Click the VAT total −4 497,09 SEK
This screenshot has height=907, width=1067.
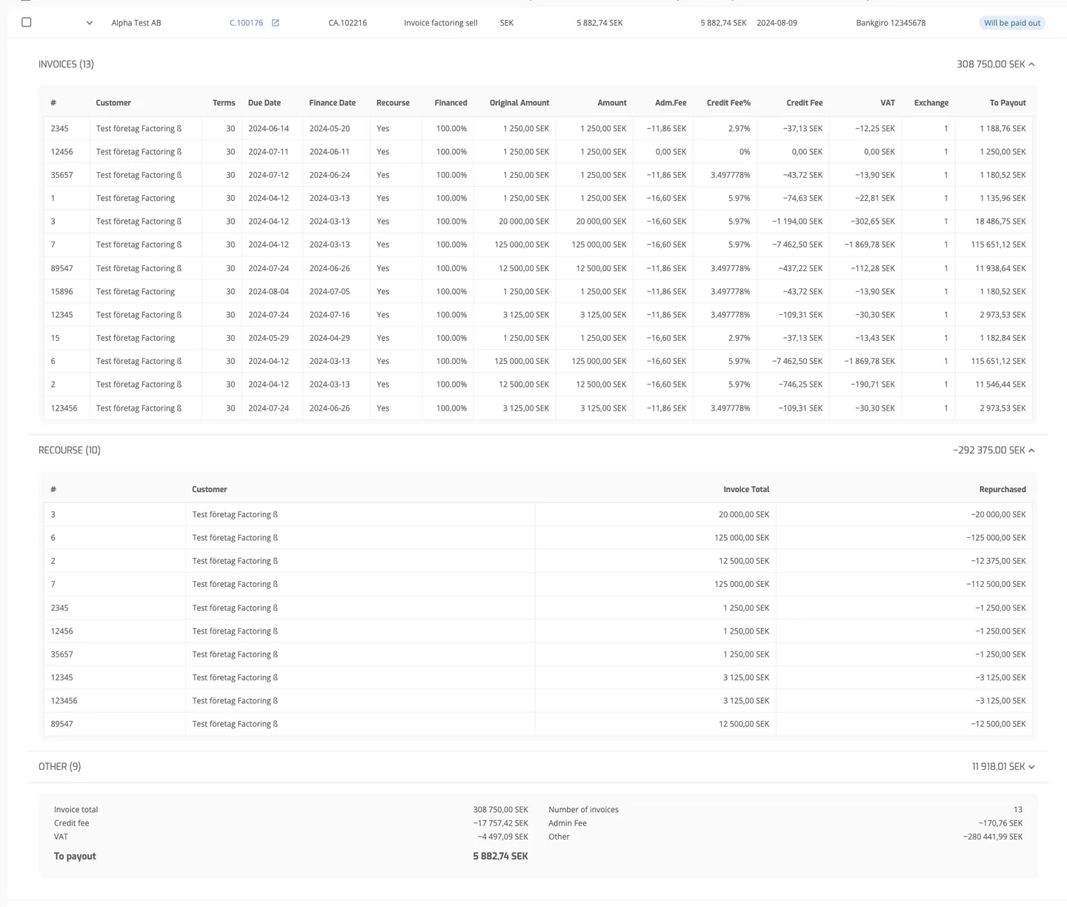[x=503, y=837]
